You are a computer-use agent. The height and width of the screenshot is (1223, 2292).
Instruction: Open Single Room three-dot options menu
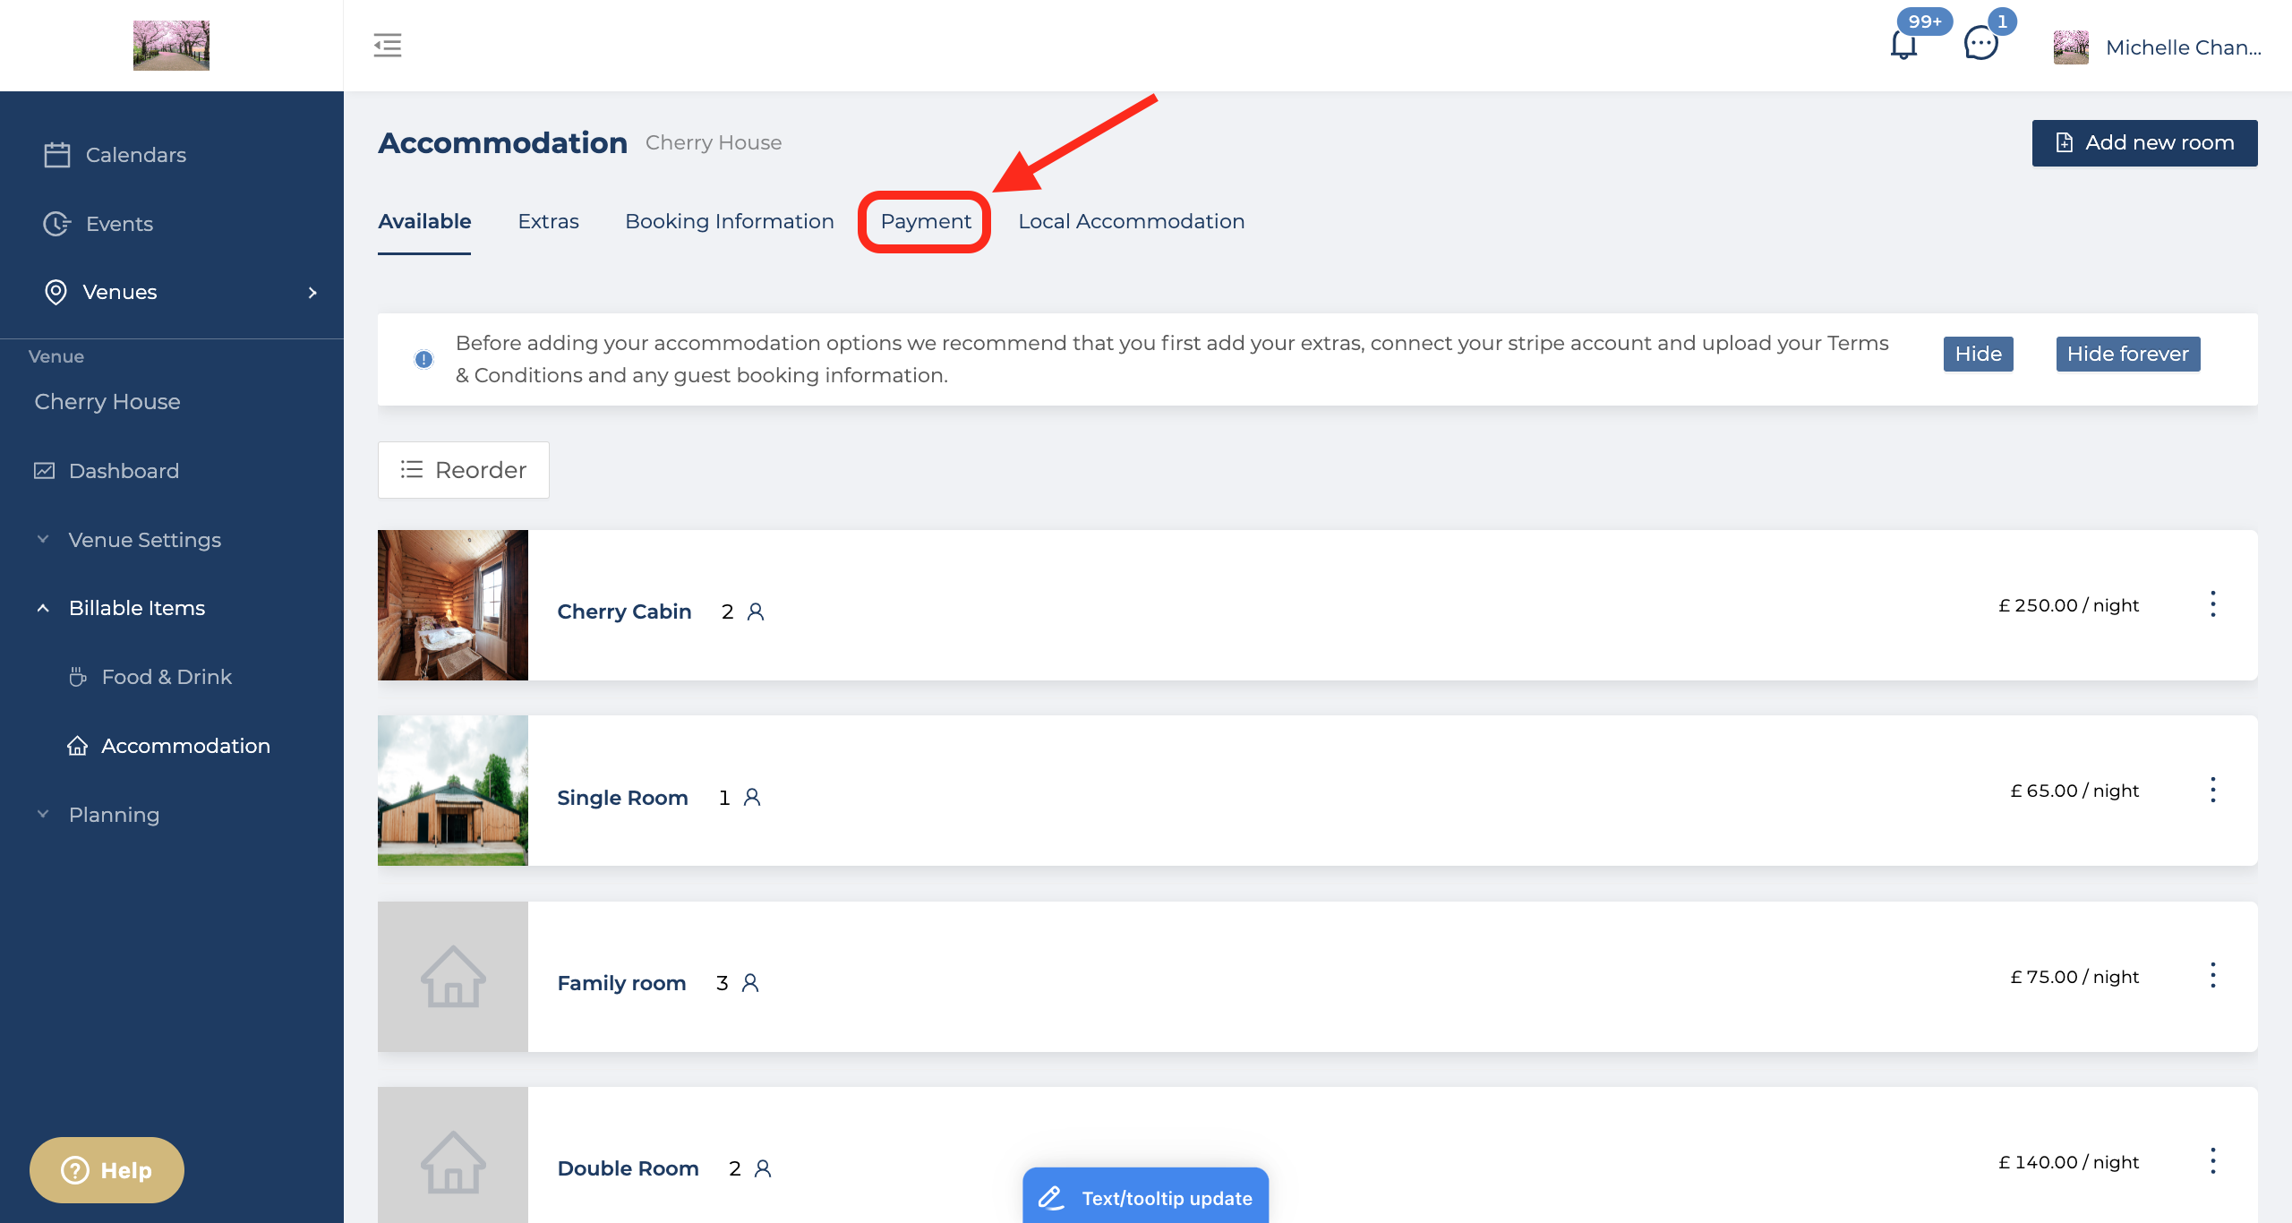tap(2212, 790)
